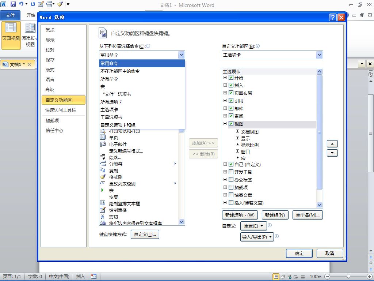Choose 不在功能区中的命令 from dropdown list
This screenshot has height=281, width=374.
[142, 71]
